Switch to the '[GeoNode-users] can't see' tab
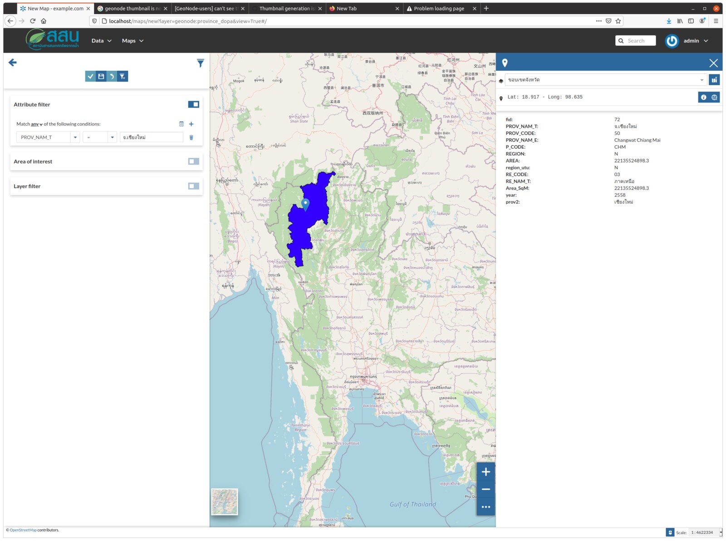 (x=210, y=9)
